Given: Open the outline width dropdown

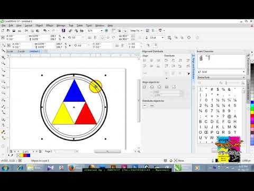Looking at the screenshot, I should tap(162, 38).
